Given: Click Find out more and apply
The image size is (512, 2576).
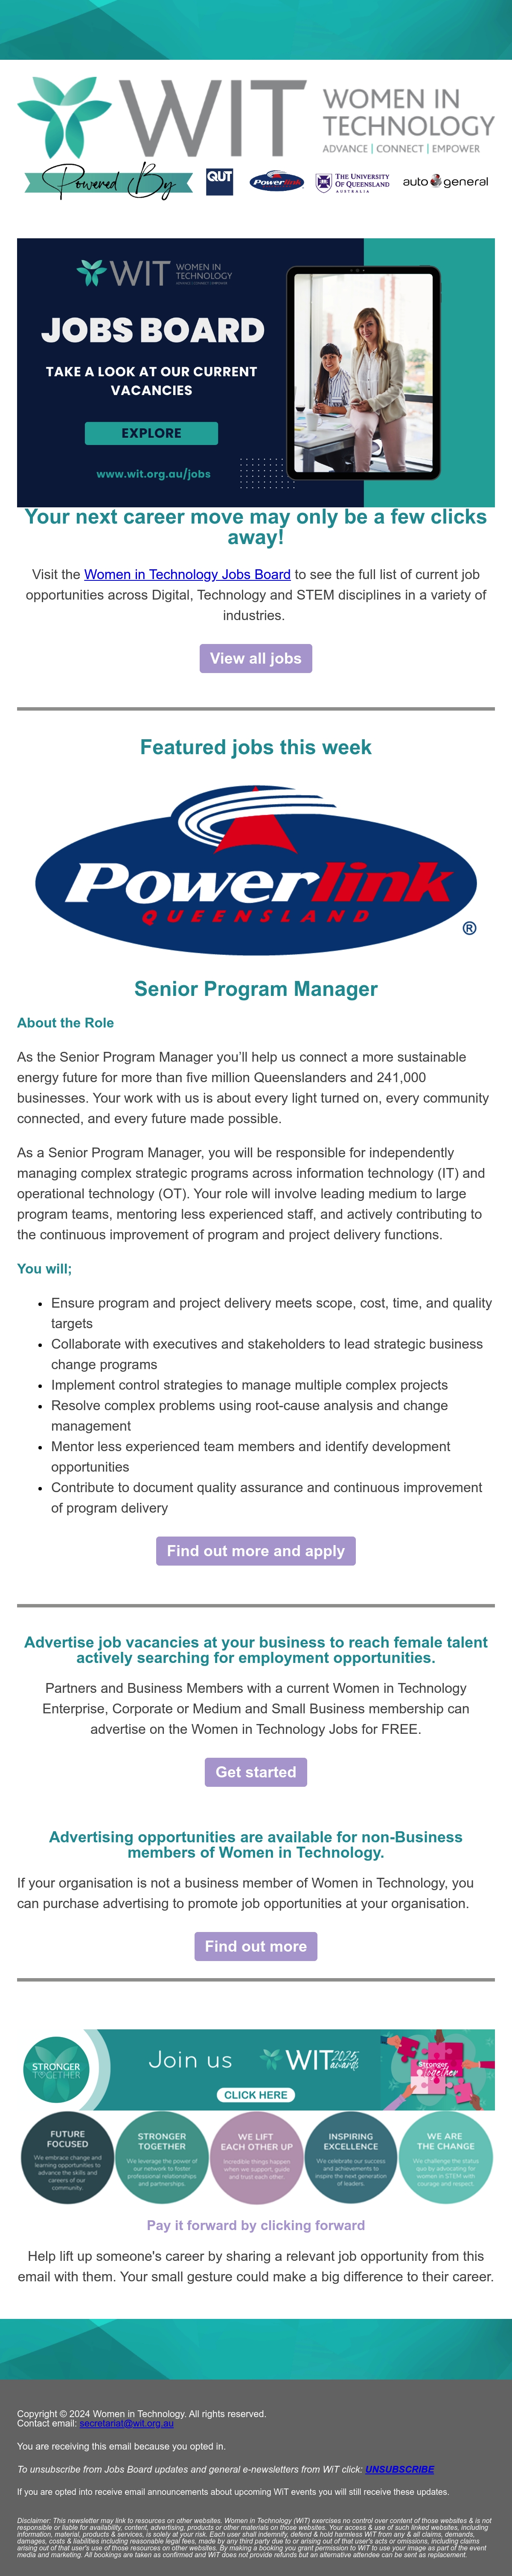Looking at the screenshot, I should click(256, 1551).
